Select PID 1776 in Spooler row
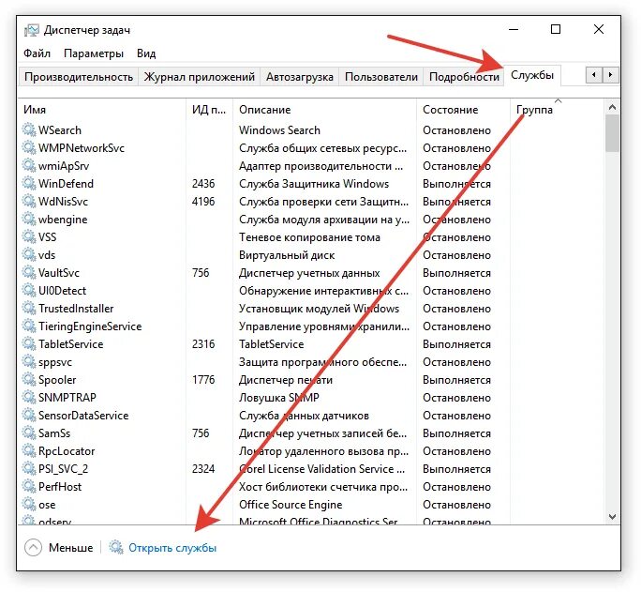 click(x=203, y=380)
